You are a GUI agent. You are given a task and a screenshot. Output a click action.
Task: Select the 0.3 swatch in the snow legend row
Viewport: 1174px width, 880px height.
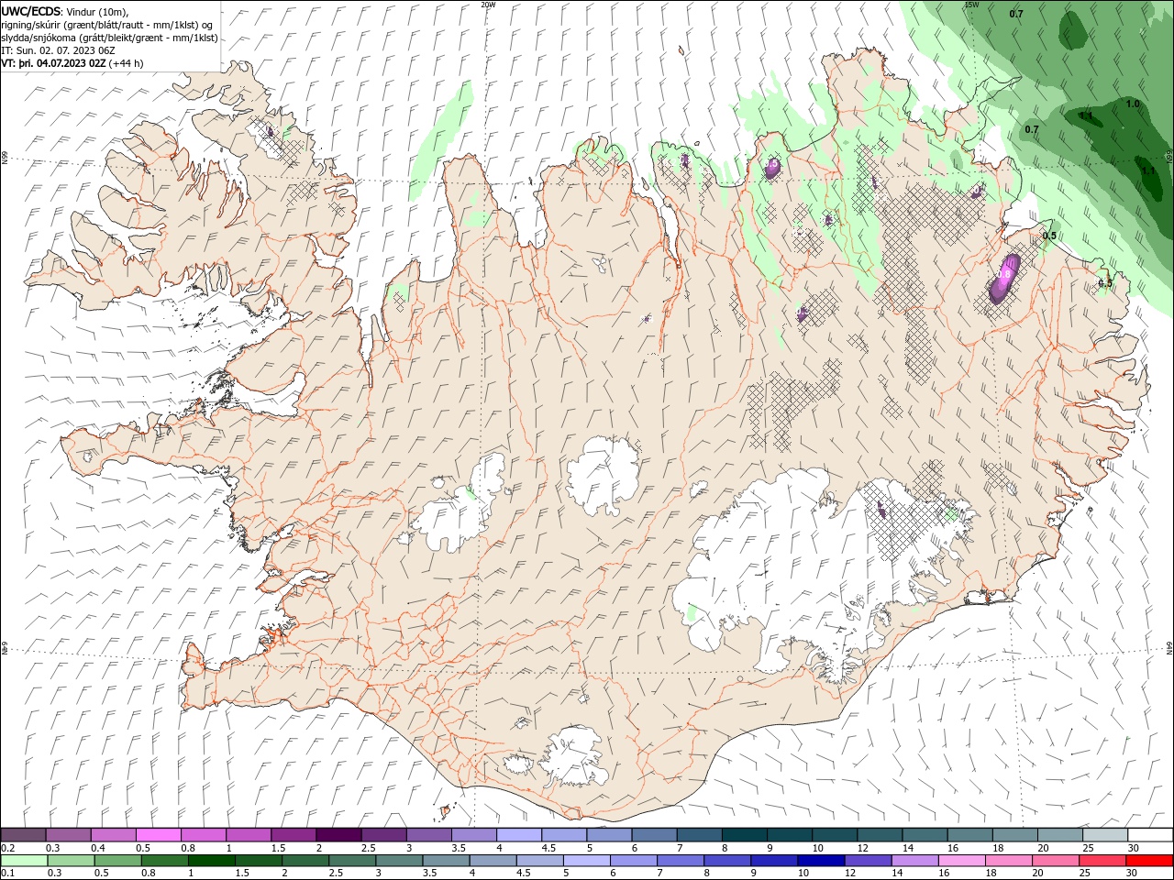point(70,835)
